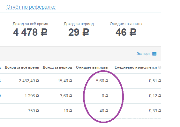Click the 40 ₽ awaiting payout cell
The width and height of the screenshot is (180, 127).
104,111
